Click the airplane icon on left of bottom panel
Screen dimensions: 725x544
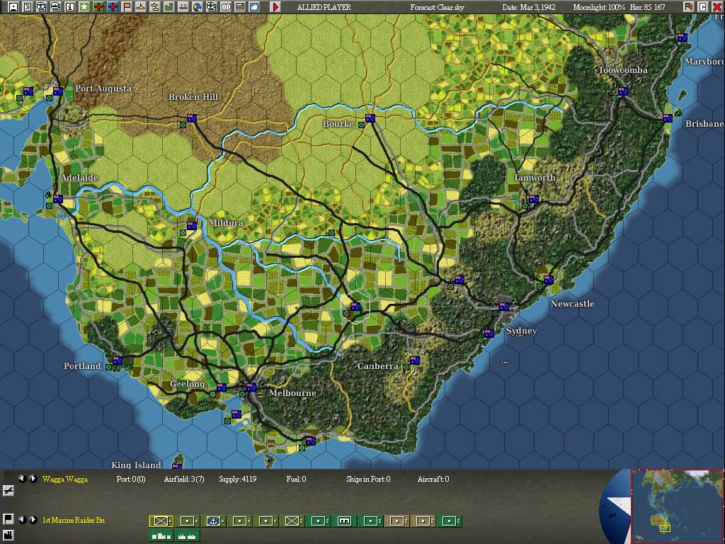(x=8, y=491)
